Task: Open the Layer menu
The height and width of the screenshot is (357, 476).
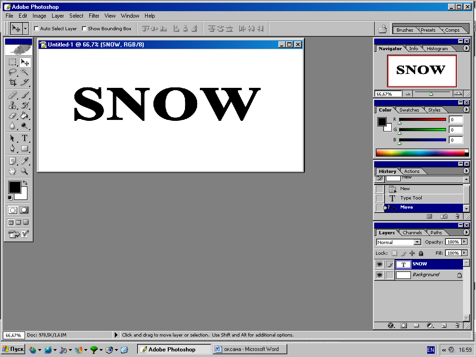Action: tap(57, 16)
